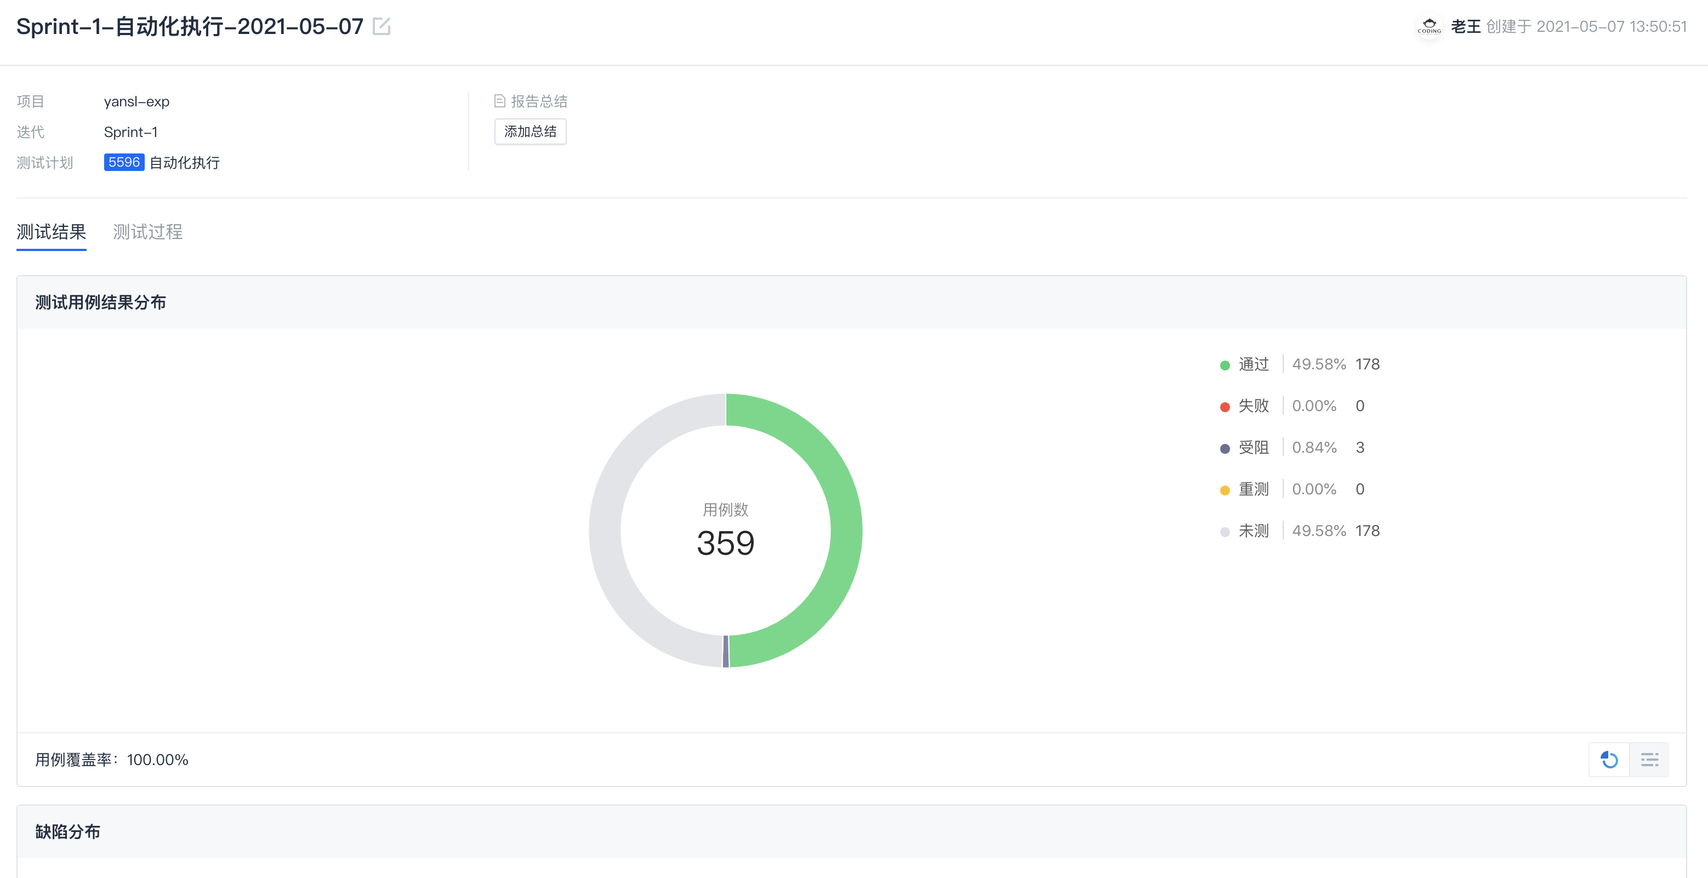Click the 自动化执行 test plan name

click(184, 162)
